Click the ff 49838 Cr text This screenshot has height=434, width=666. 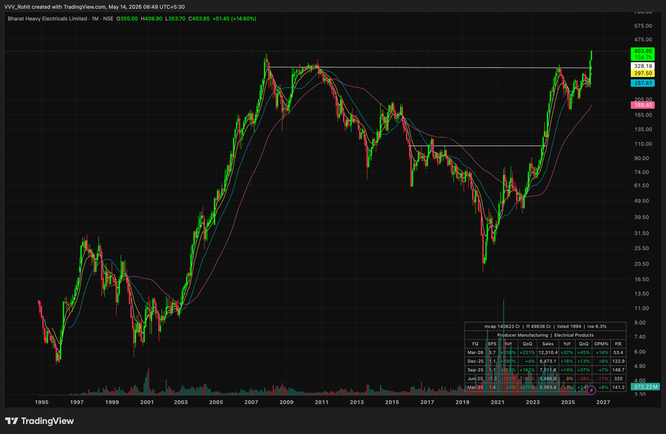(x=538, y=326)
